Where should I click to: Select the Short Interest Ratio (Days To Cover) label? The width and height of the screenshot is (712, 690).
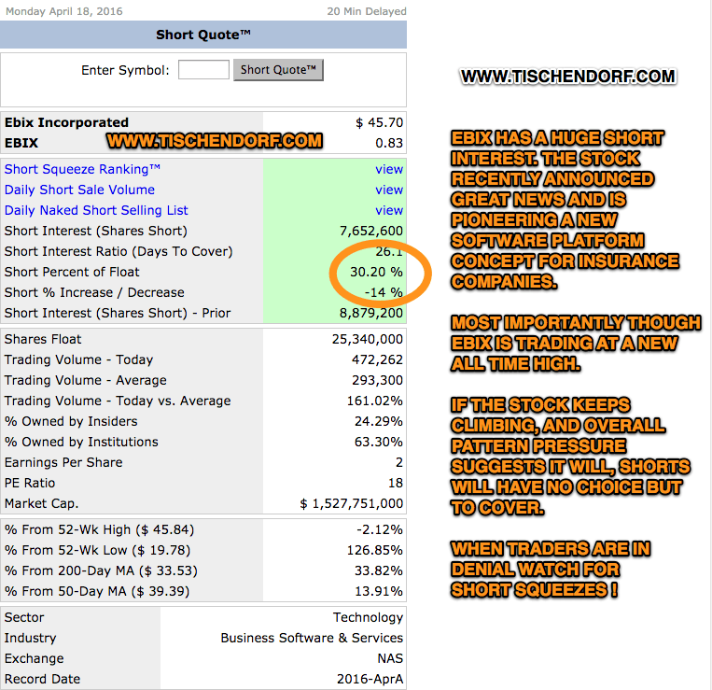pyautogui.click(x=119, y=251)
